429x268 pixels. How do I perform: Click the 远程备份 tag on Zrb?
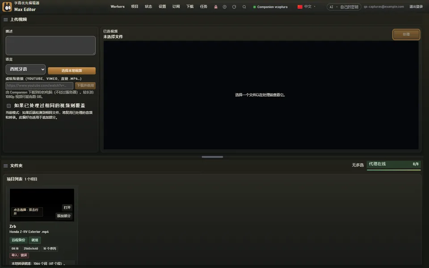tap(18, 240)
